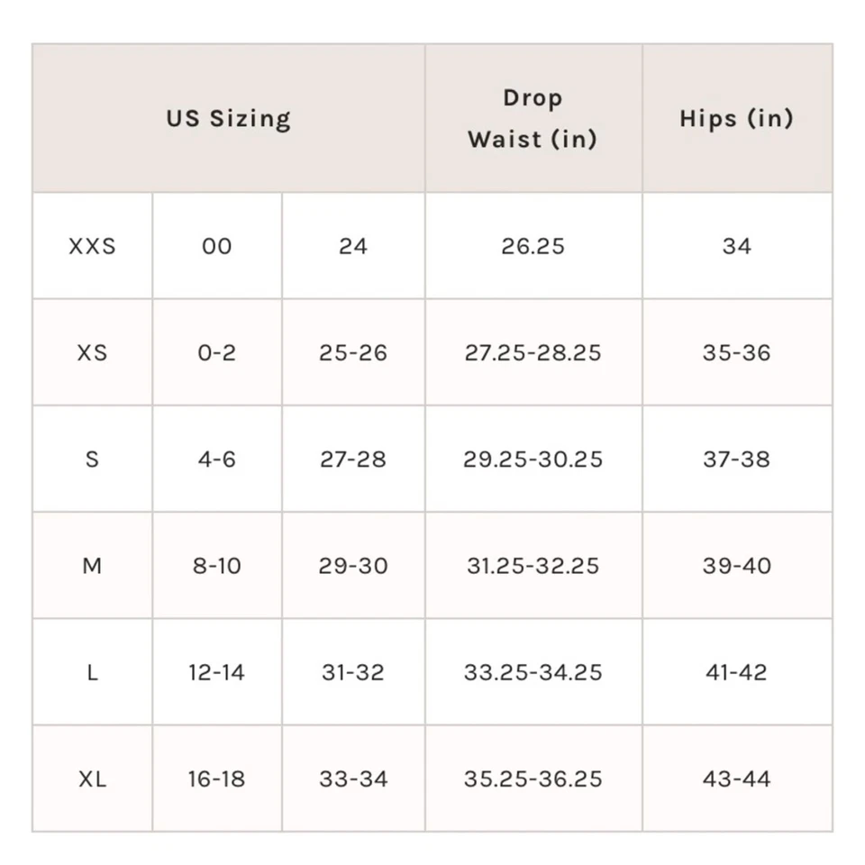Click the 8-10 US size cell
865x865 pixels.
pos(216,566)
